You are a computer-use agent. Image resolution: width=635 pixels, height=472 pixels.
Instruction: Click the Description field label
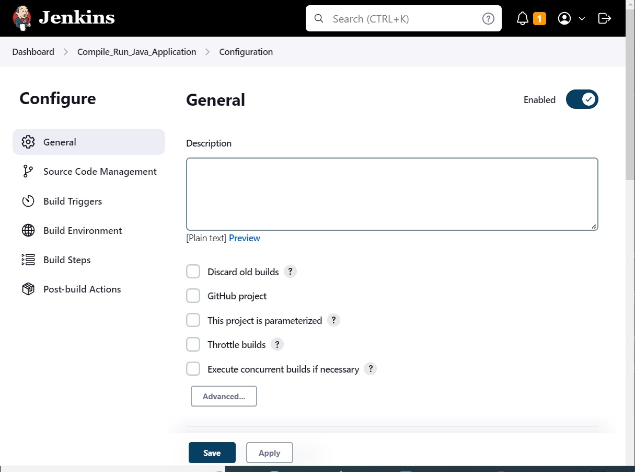pyautogui.click(x=209, y=143)
